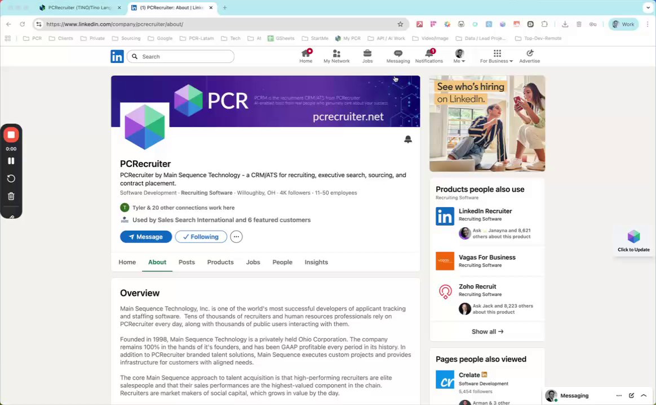Open the tab search dropdown arrow
Viewport: 656px width, 405px height.
(648, 7)
